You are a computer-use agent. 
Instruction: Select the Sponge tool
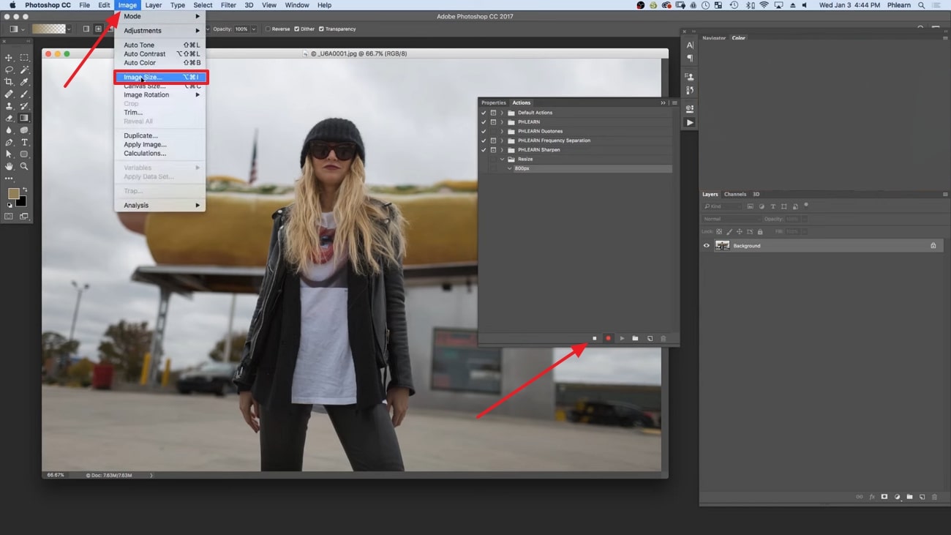click(x=24, y=130)
